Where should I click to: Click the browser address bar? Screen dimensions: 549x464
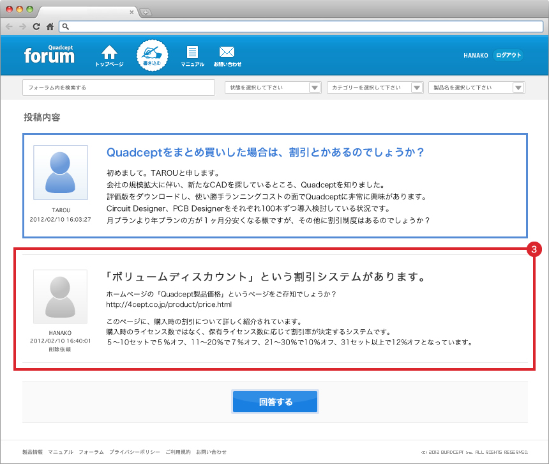300,26
